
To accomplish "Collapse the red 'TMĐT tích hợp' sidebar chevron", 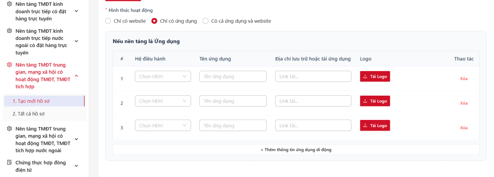I will coord(76,75).
